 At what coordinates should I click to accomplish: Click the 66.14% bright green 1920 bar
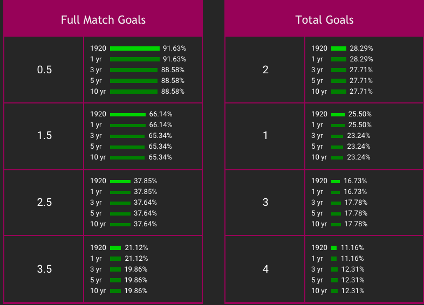tap(128, 115)
